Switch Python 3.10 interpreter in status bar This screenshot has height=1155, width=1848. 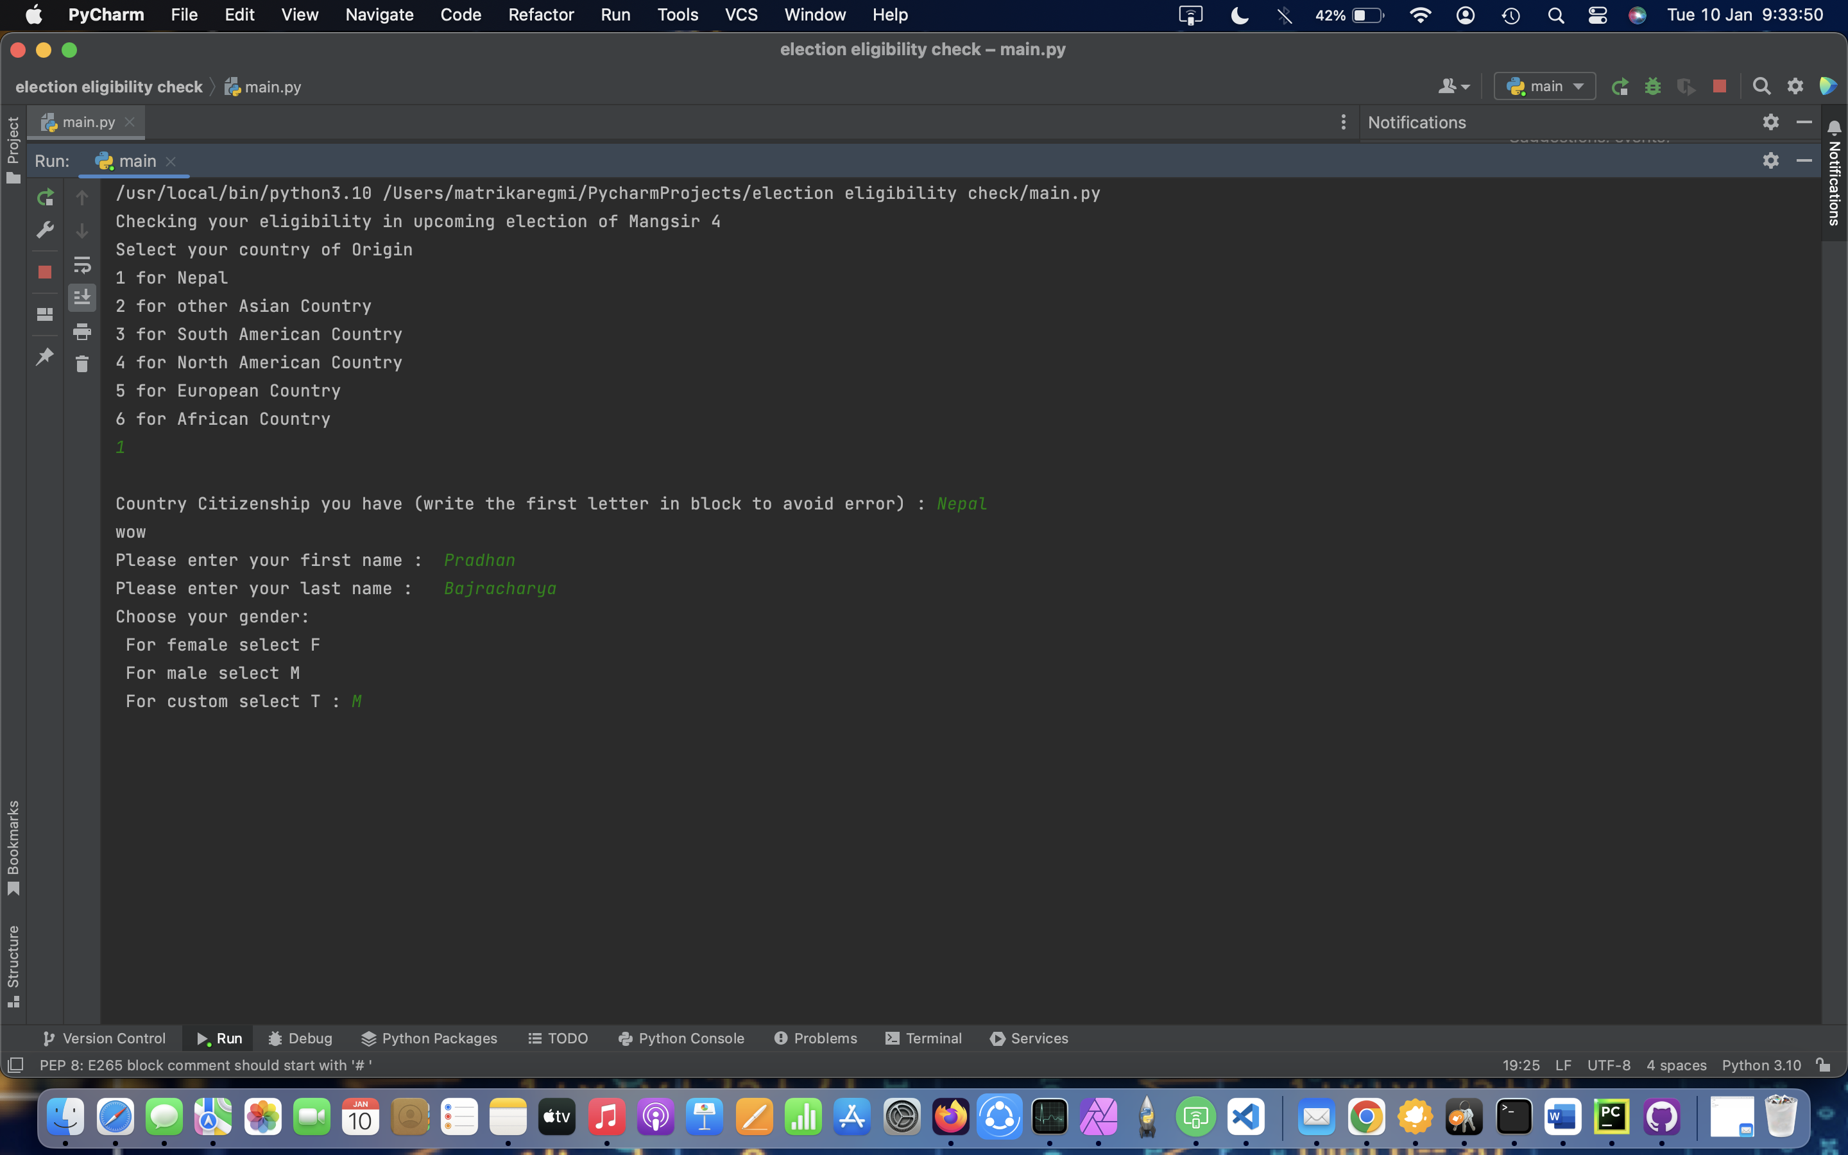[x=1761, y=1065]
